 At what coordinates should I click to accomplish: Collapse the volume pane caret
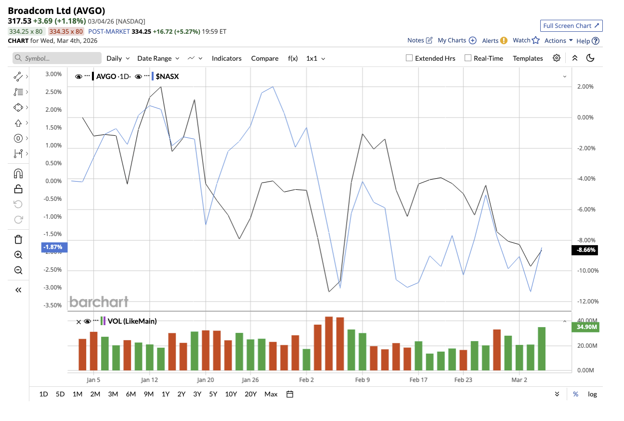point(564,321)
